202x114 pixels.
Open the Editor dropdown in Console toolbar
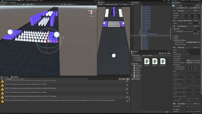[x=22, y=79]
